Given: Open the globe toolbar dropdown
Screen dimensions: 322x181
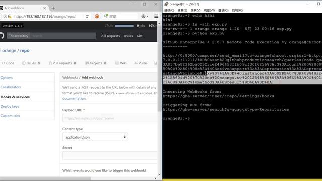Looking at the screenshot, I should 145,16.
